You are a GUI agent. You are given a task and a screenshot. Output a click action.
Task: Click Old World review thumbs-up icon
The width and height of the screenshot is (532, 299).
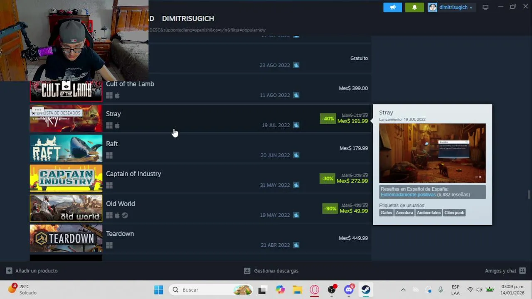coord(296,215)
